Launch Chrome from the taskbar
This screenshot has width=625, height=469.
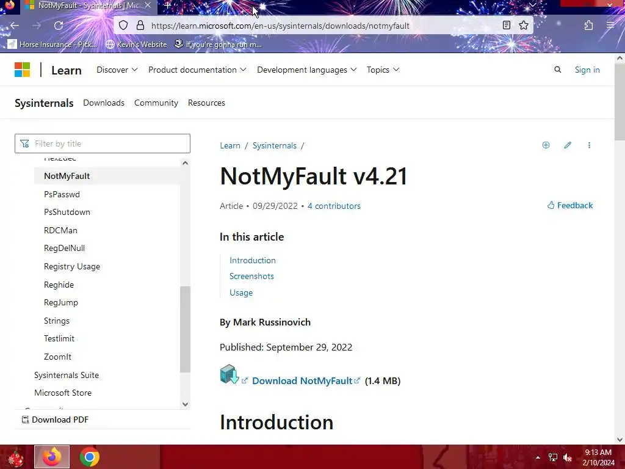(x=90, y=457)
